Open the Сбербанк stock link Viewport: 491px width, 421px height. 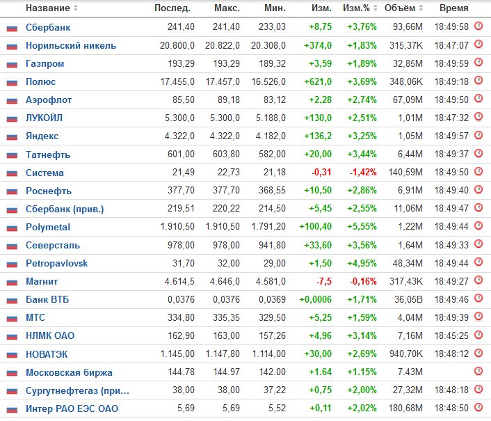pyautogui.click(x=48, y=28)
